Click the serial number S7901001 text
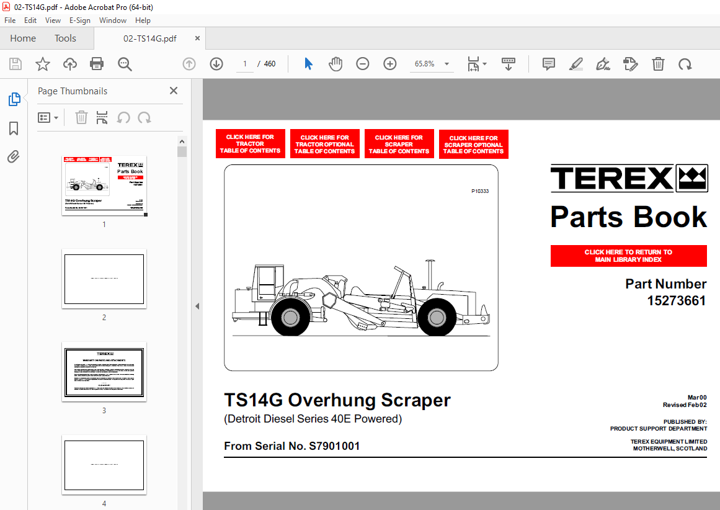720x510 pixels. coord(334,445)
